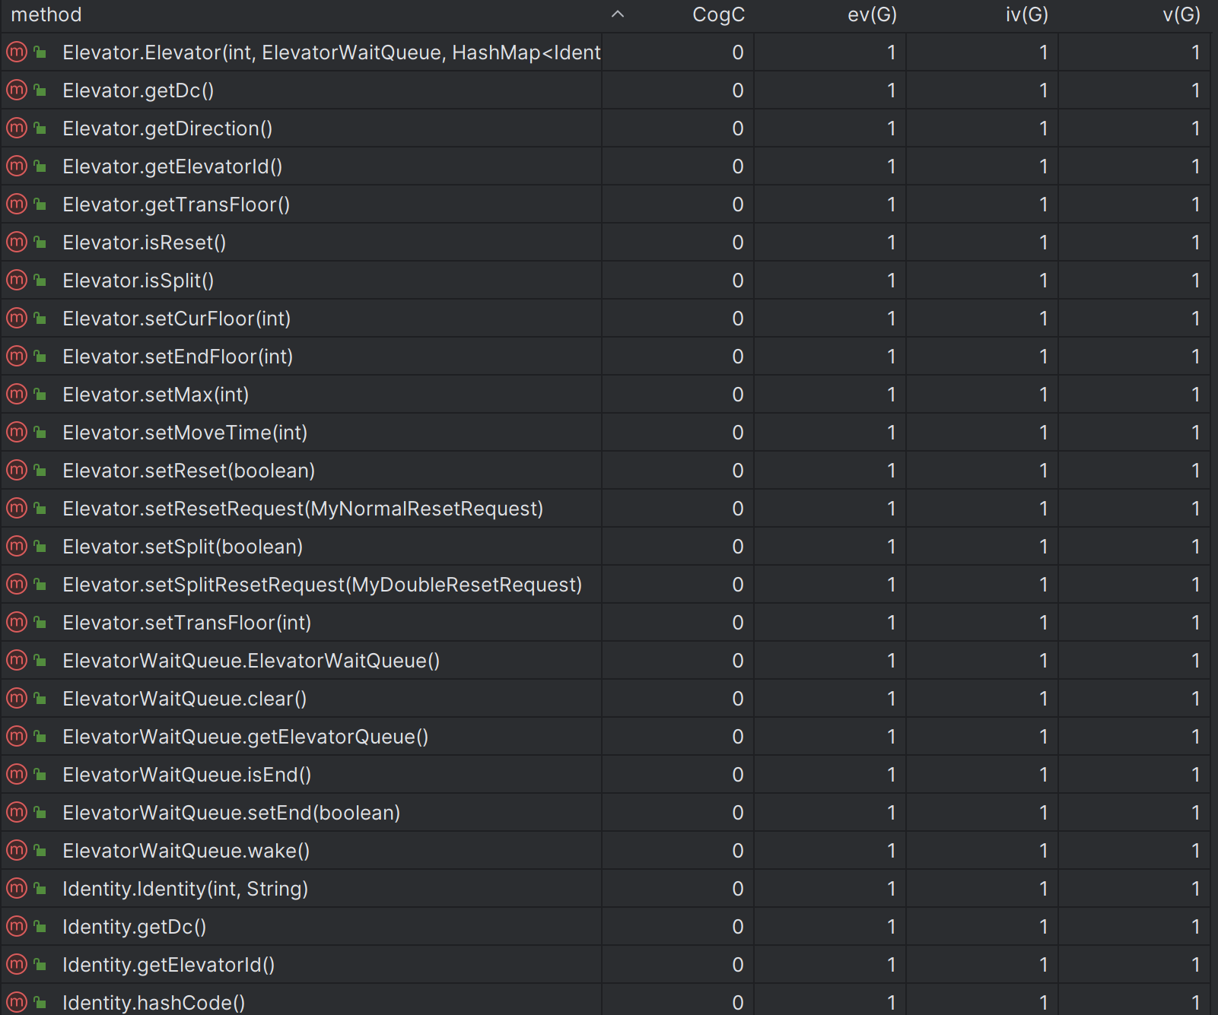Viewport: 1218px width, 1015px height.
Task: Click the CogC value for Elevator.getDc()
Action: coord(737,90)
